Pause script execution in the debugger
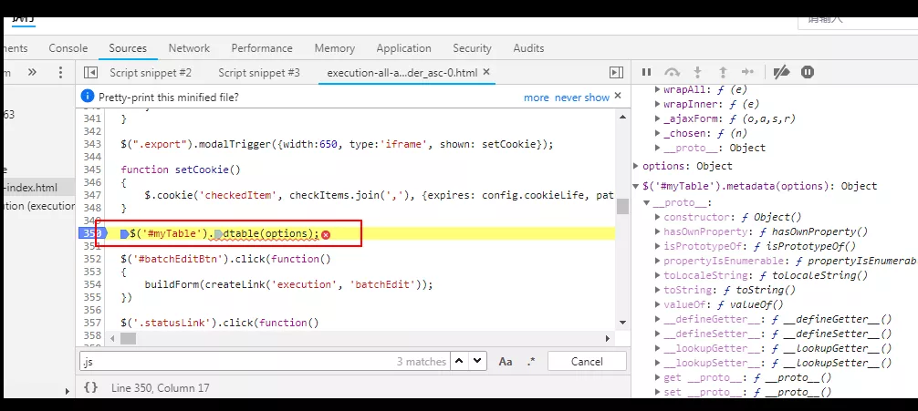This screenshot has height=411, width=918. coord(646,72)
